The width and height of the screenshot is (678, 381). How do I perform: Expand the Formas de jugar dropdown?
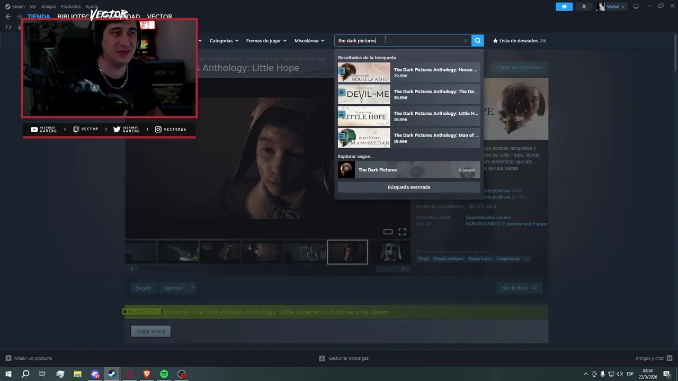tap(266, 41)
